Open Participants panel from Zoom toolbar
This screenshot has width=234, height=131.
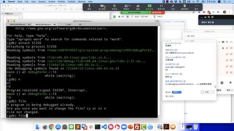127,7
